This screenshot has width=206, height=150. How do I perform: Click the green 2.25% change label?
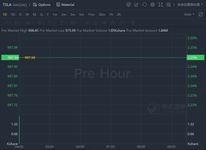tap(196, 57)
